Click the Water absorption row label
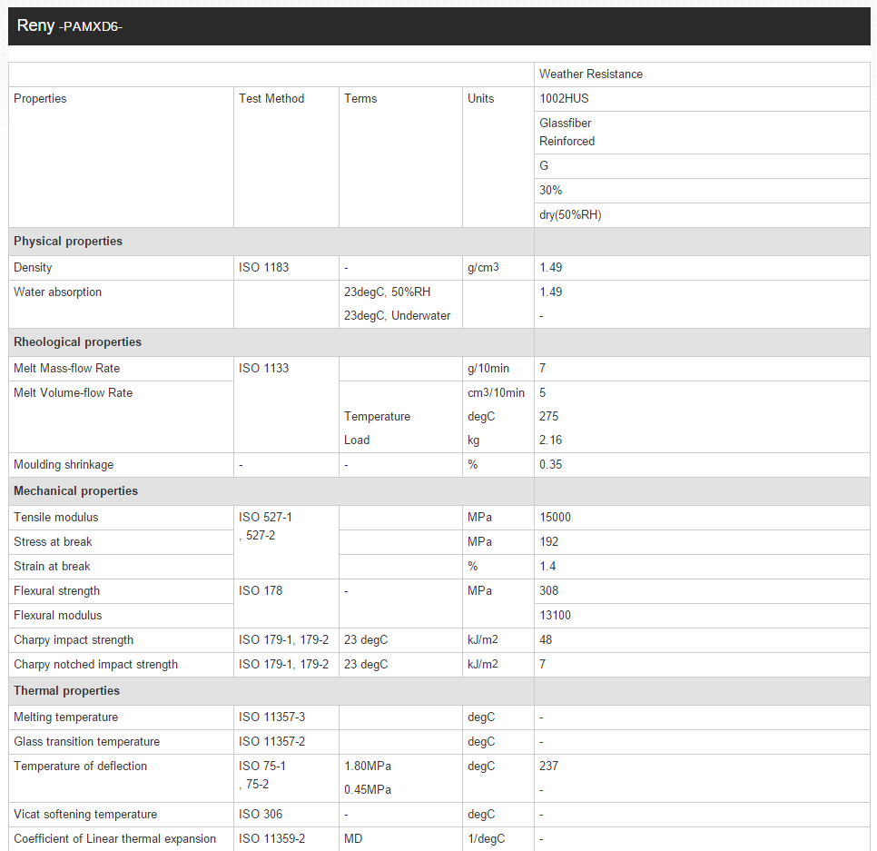Viewport: 877px width, 851px height. tap(57, 292)
